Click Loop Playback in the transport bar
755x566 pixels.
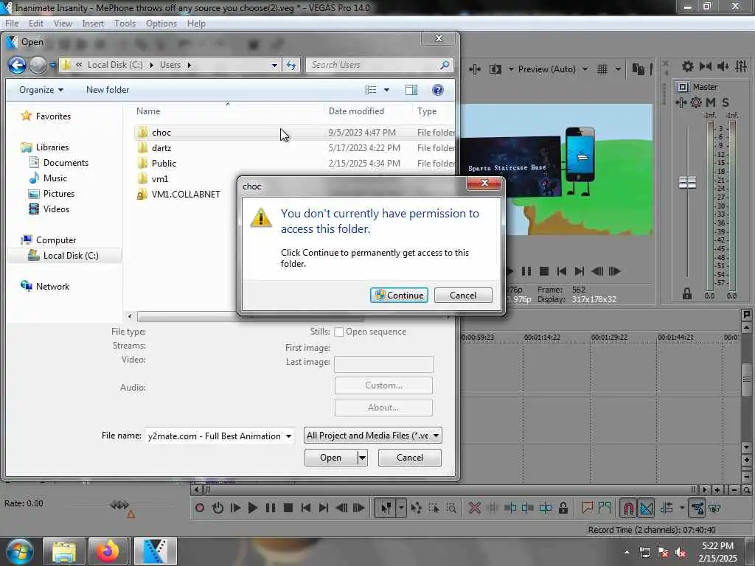218,508
